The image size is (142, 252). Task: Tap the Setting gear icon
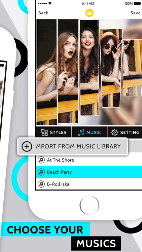point(114,133)
